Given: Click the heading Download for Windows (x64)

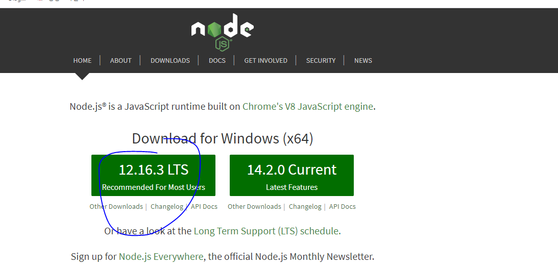Looking at the screenshot, I should 223,138.
